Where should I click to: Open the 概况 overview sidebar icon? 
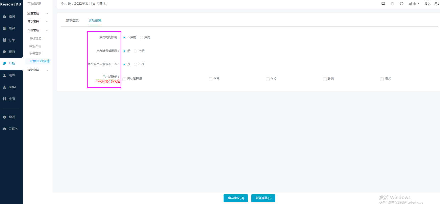click(5, 17)
